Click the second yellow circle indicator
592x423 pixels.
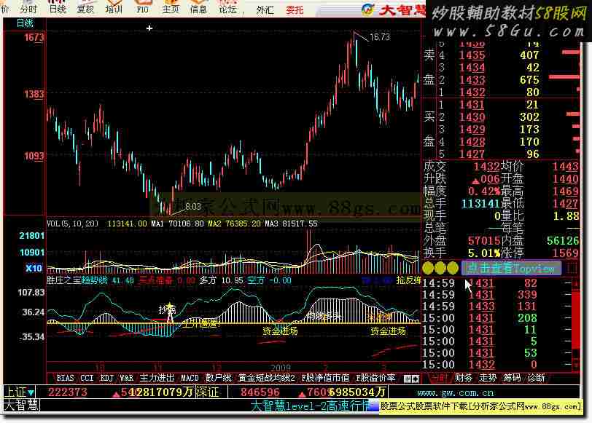[x=440, y=268]
